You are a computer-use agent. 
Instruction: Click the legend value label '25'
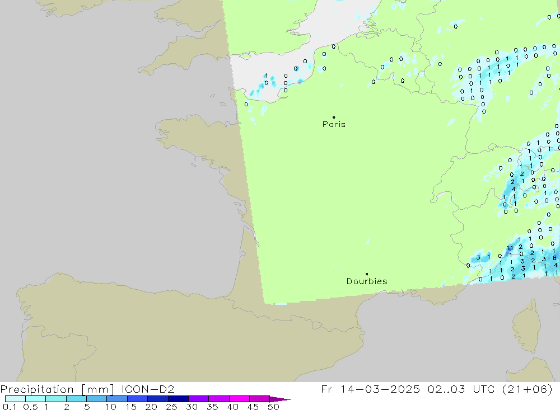(171, 407)
